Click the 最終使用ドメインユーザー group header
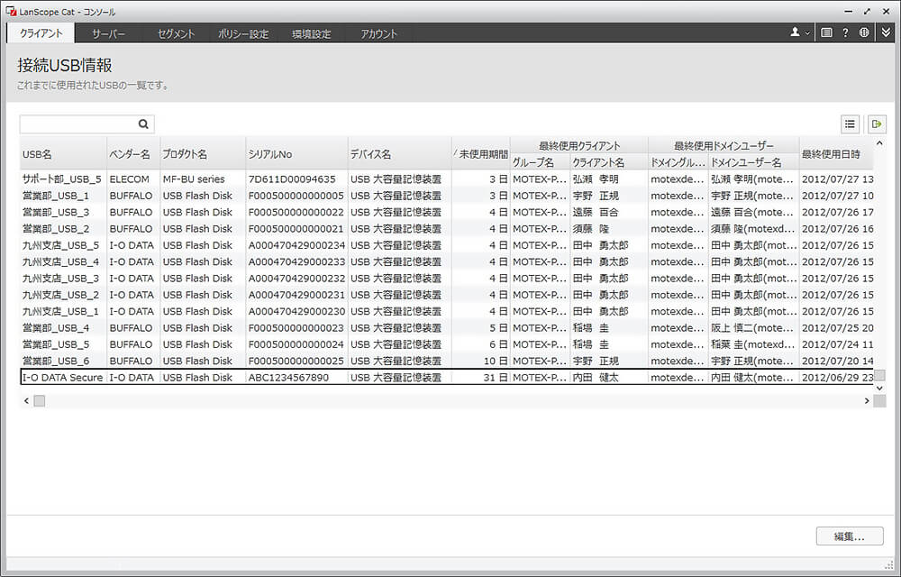Image resolution: width=901 pixels, height=577 pixels. 724,146
